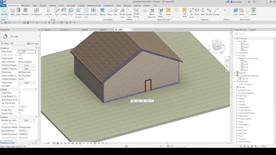Toggle the Annotation Crop checkbox

19,99
